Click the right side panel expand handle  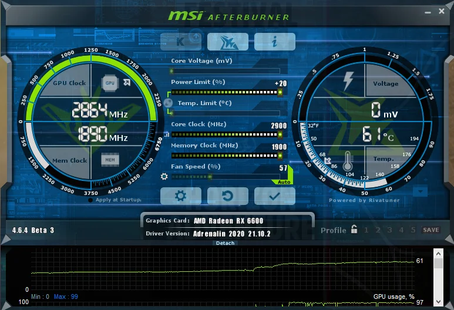pos(449,122)
